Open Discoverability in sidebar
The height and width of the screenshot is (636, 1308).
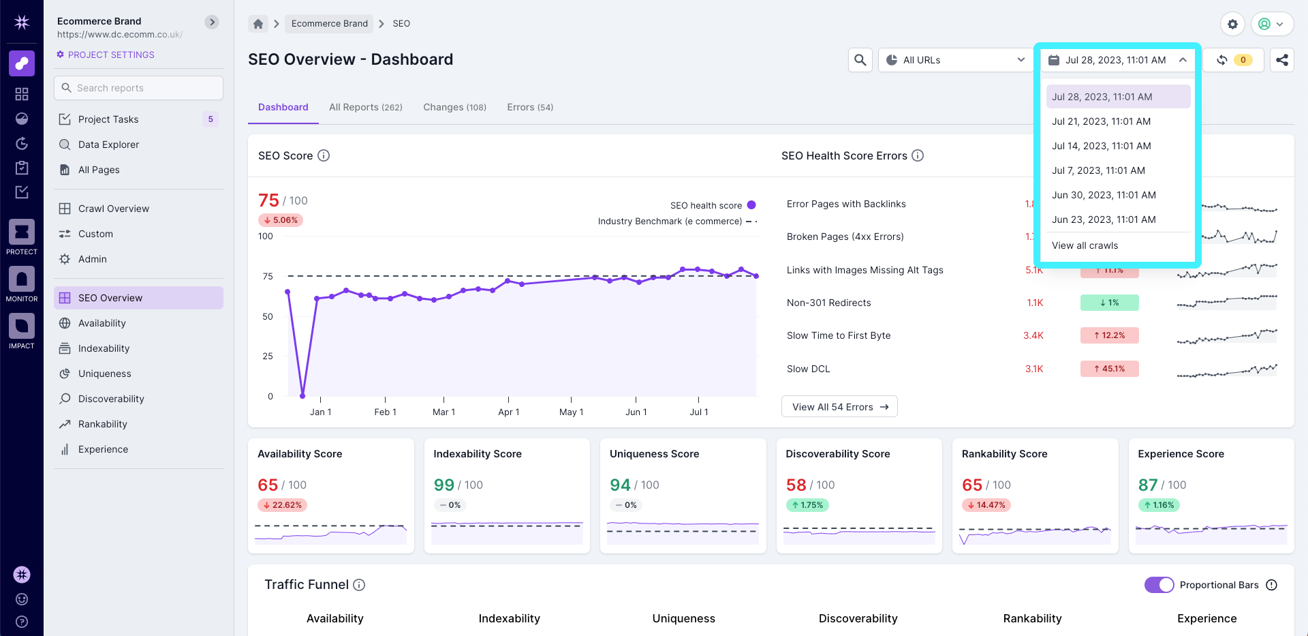(x=138, y=399)
